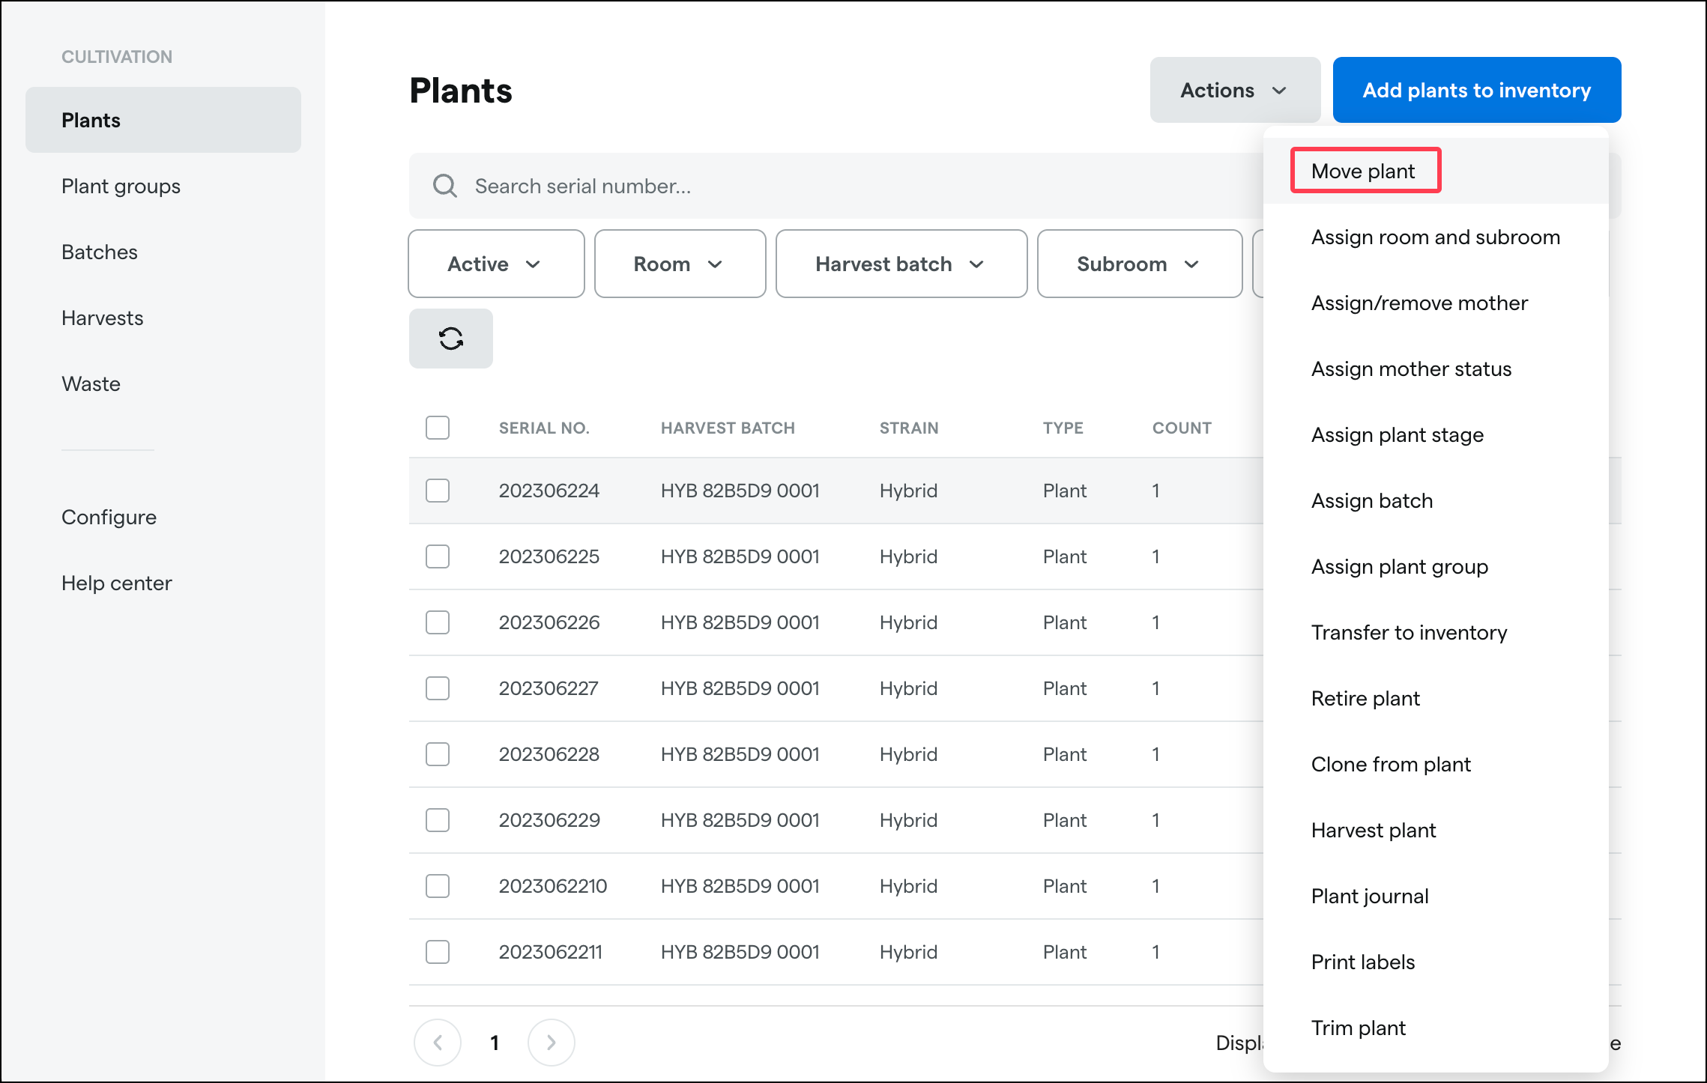This screenshot has width=1707, height=1083.
Task: Expand the Harvest batch filter
Action: click(901, 264)
